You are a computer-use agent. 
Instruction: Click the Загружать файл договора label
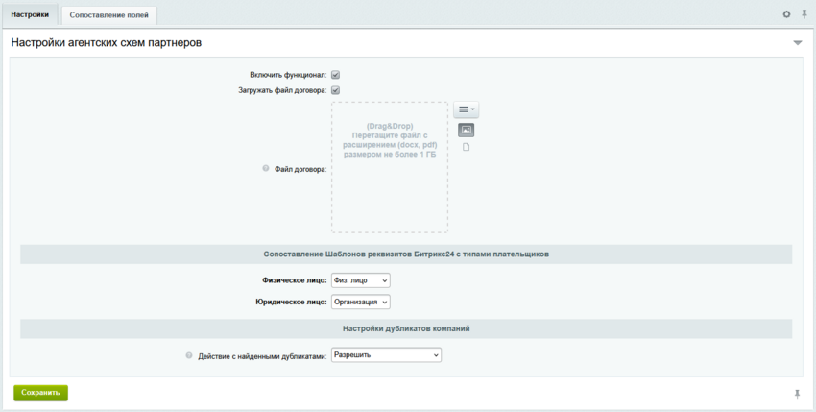click(x=282, y=90)
